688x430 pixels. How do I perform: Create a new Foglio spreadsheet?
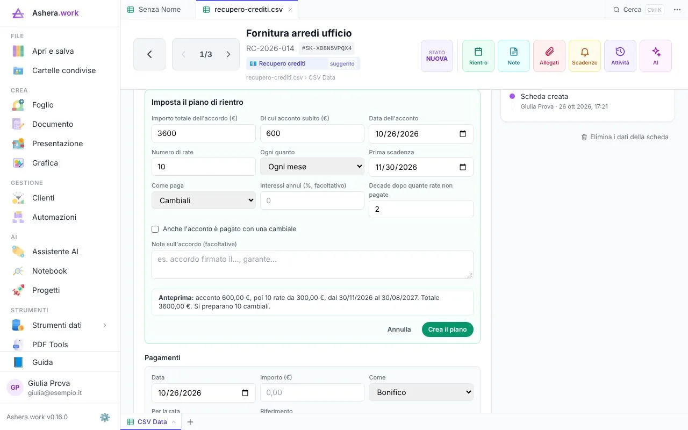coord(60,105)
